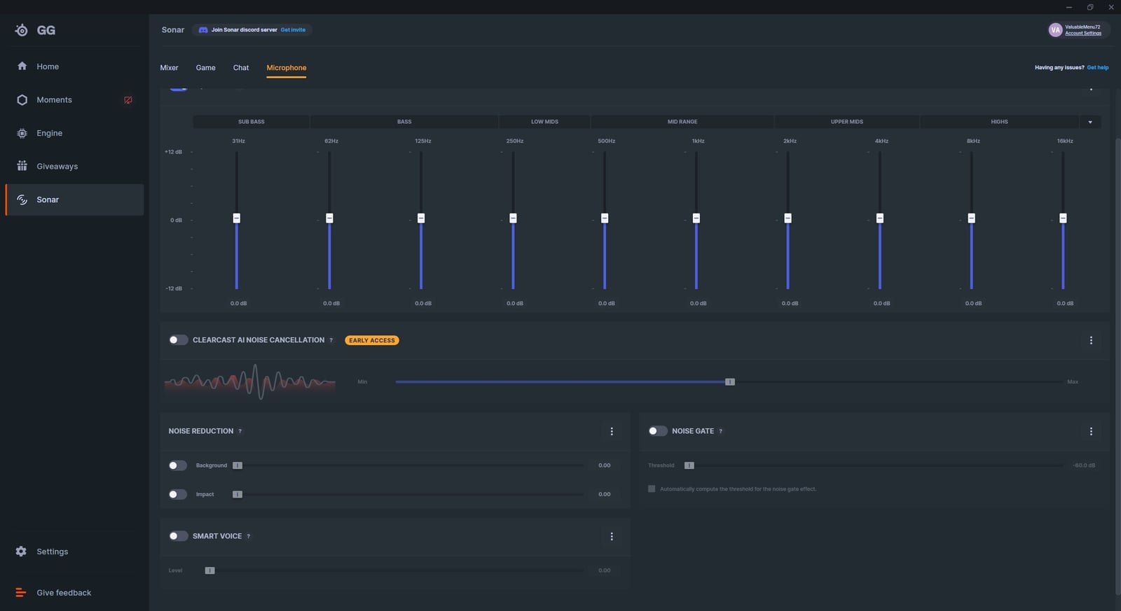Screen dimensions: 1121x611
Task: Go to the Engine section
Action: coord(49,133)
